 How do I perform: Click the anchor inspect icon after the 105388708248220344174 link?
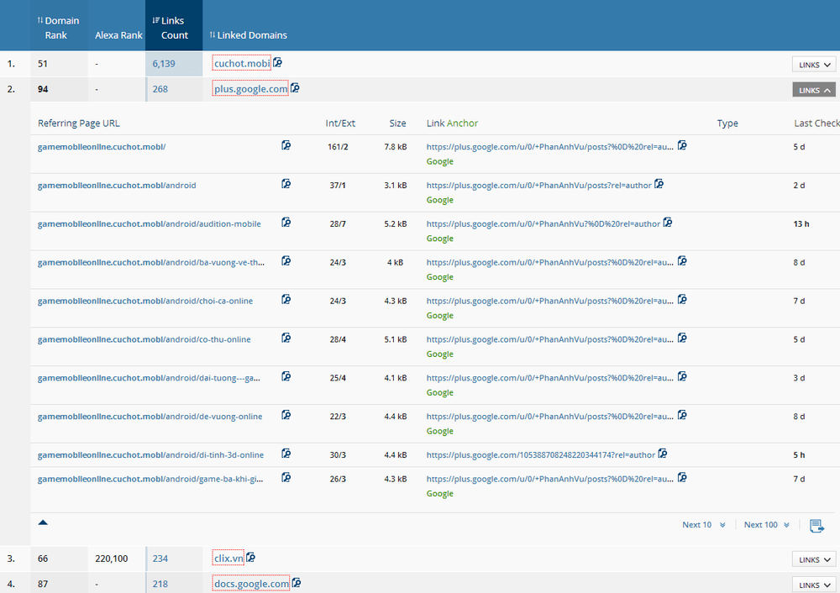click(663, 454)
